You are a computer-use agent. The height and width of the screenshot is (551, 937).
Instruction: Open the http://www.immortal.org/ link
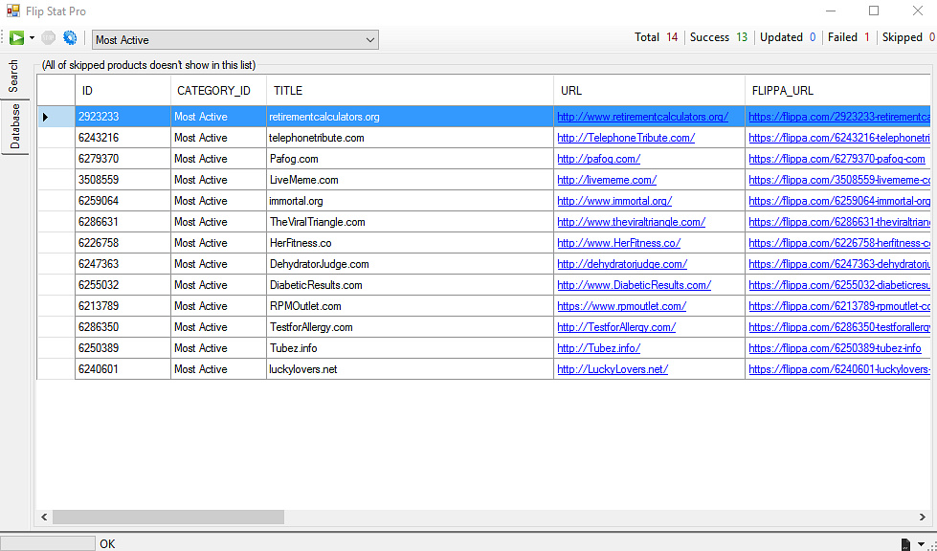click(x=614, y=201)
